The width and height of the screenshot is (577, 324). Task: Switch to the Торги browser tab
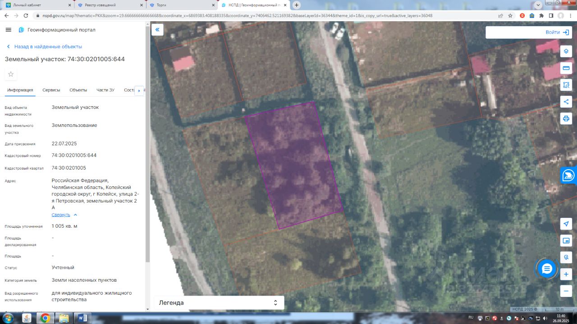[182, 5]
